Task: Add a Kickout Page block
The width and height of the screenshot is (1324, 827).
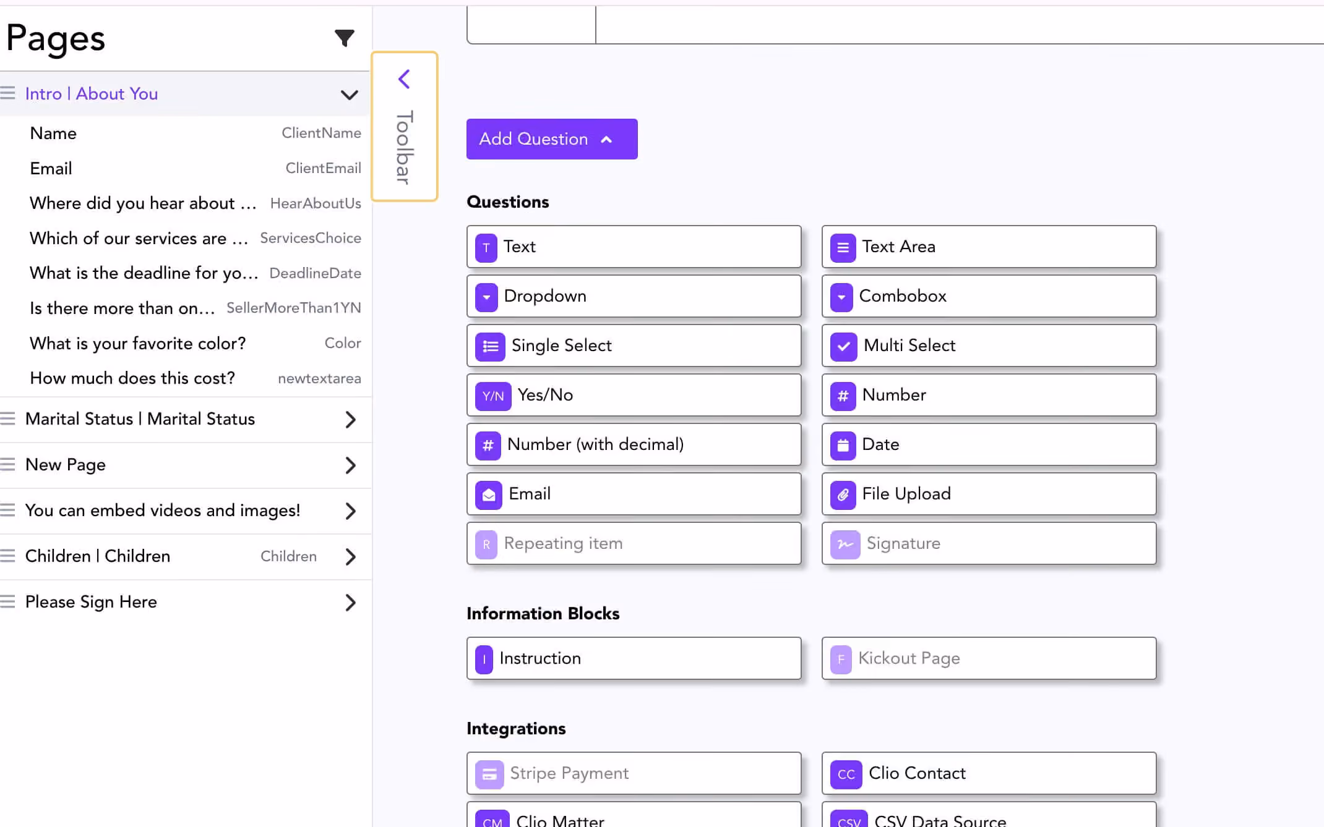Action: 989,658
